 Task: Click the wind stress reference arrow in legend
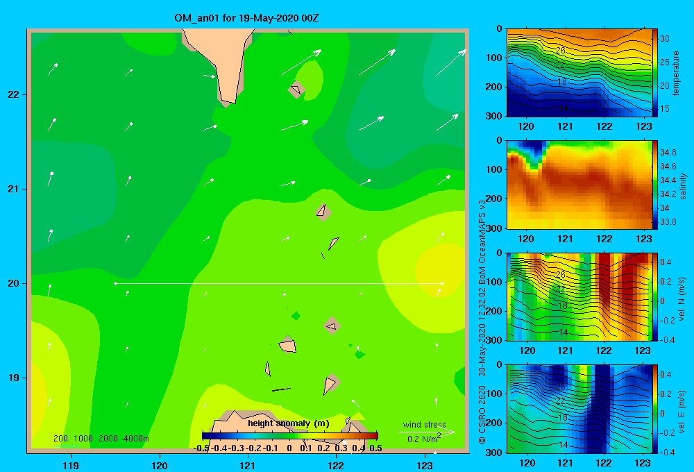pos(426,432)
